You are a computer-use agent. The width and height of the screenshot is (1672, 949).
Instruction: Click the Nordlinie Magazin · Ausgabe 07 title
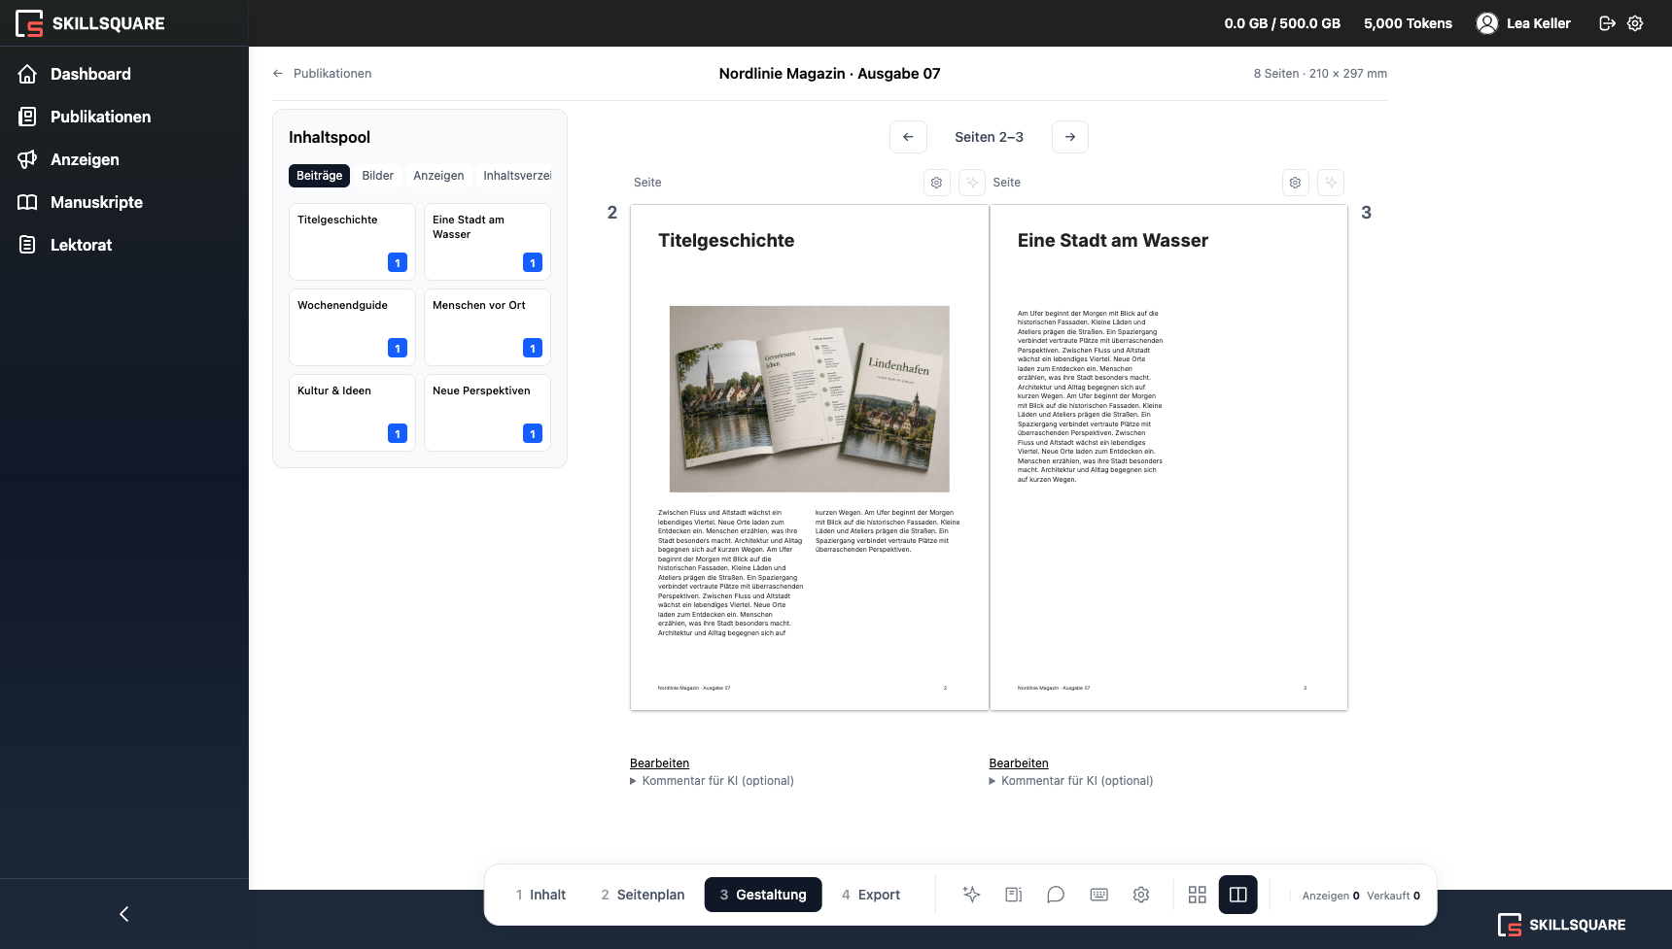pyautogui.click(x=829, y=74)
